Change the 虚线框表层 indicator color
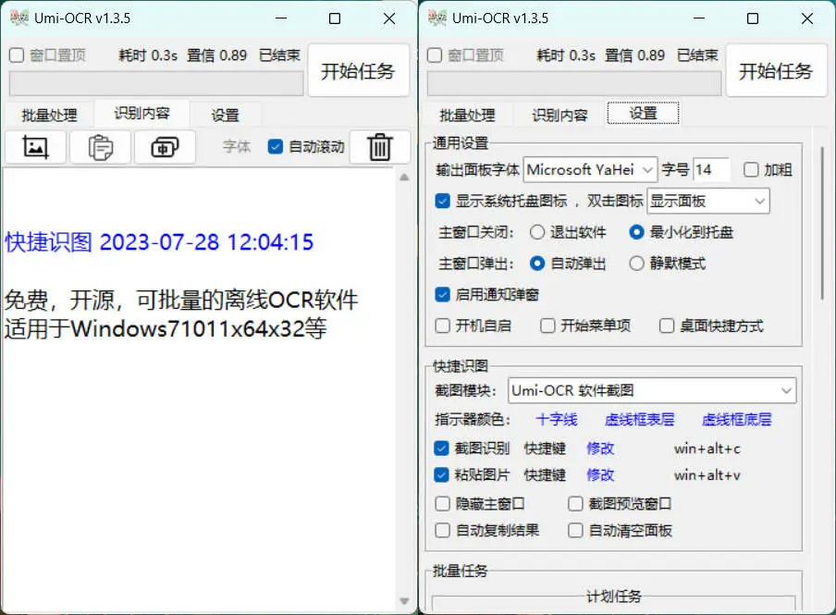 pos(639,419)
